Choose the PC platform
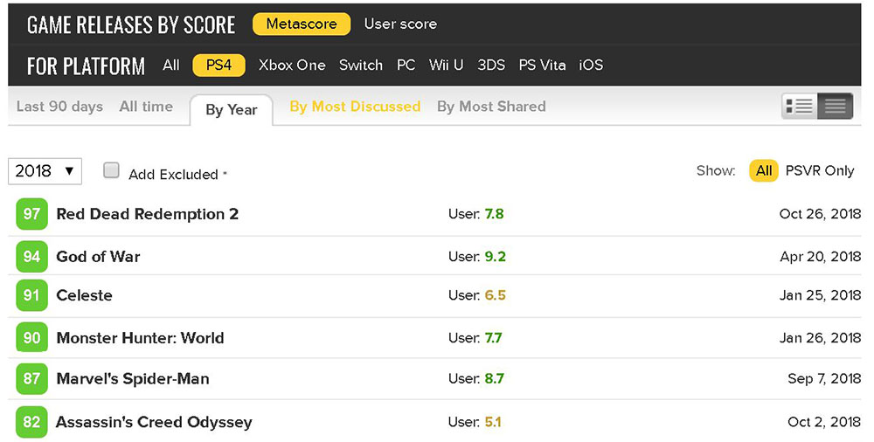 (406, 66)
